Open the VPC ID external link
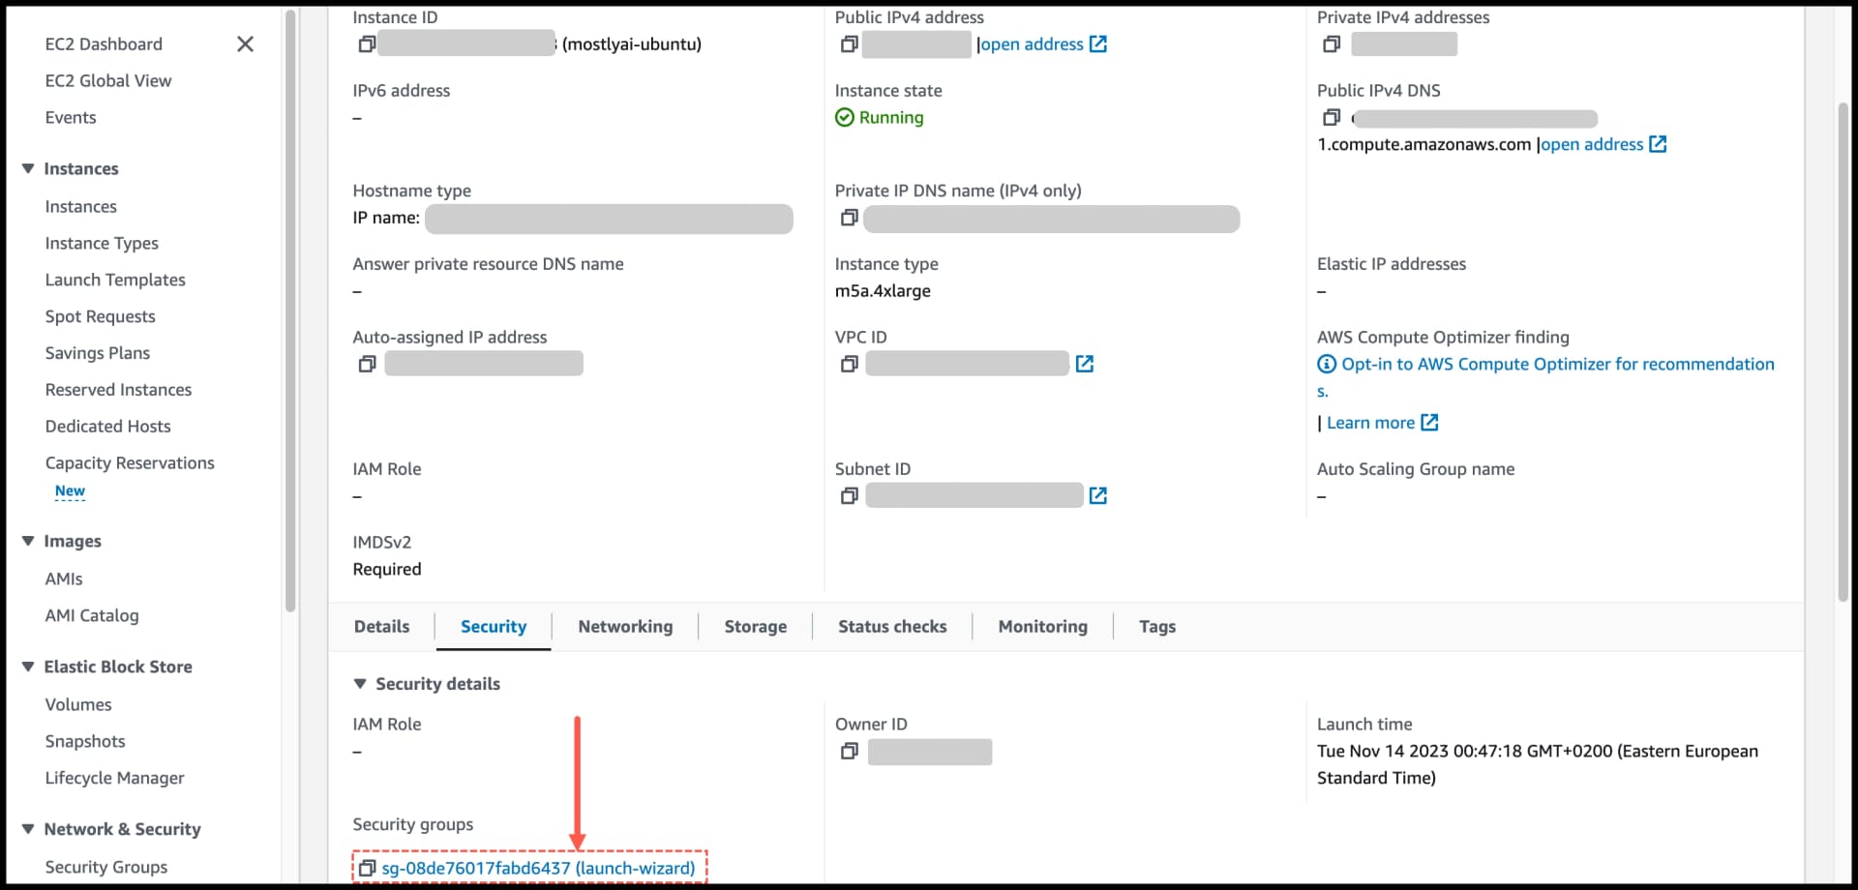This screenshot has width=1858, height=890. 1085,364
